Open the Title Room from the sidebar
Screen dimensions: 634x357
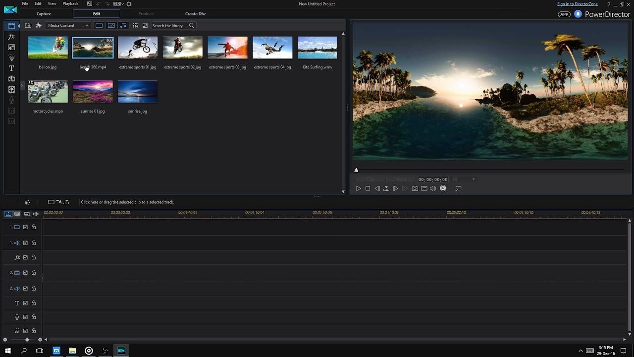[x=11, y=68]
